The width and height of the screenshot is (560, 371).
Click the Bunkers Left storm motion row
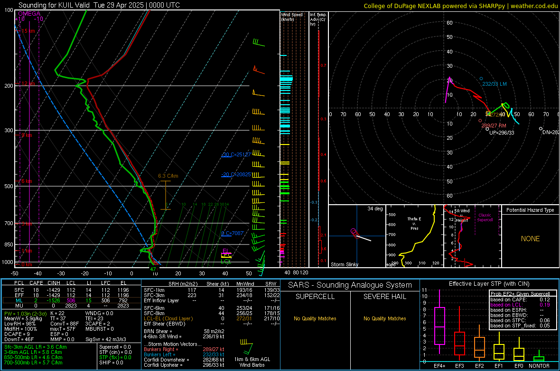click(184, 354)
